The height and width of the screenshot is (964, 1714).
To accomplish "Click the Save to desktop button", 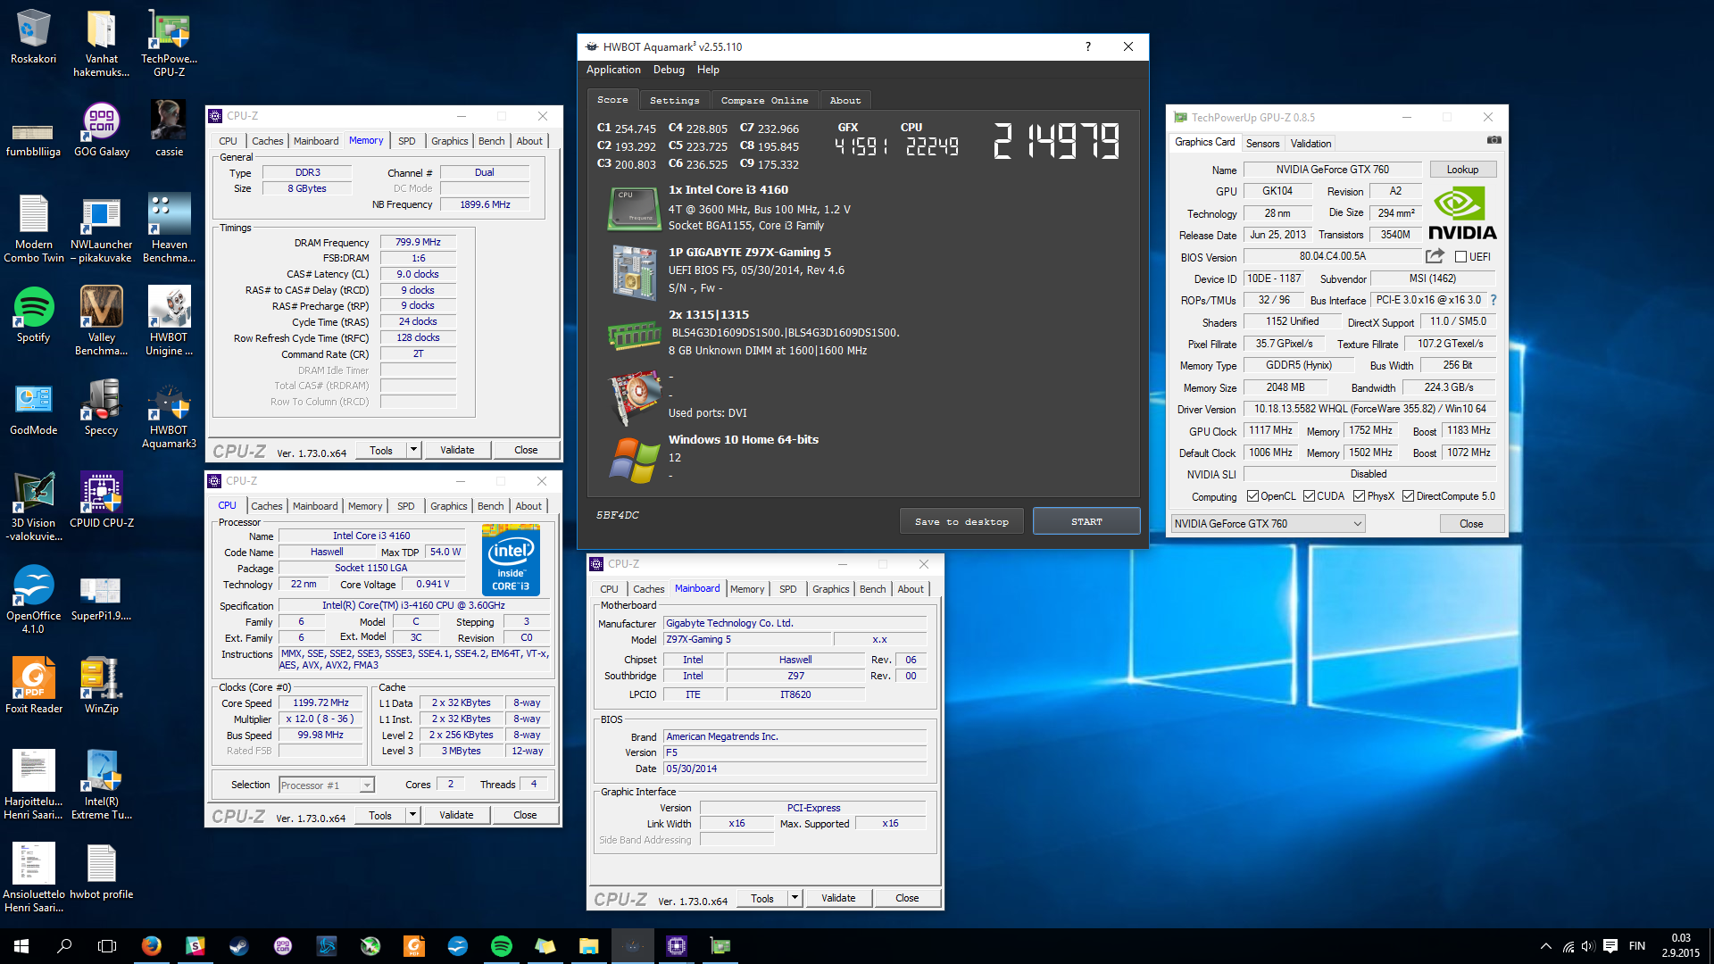I will tap(961, 522).
